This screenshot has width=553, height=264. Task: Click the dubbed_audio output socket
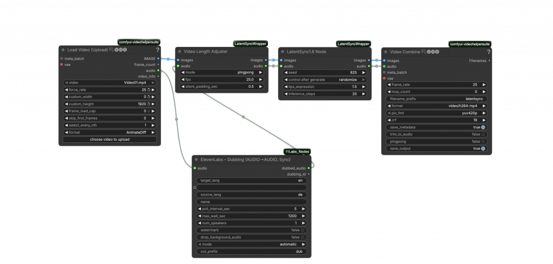pos(309,168)
